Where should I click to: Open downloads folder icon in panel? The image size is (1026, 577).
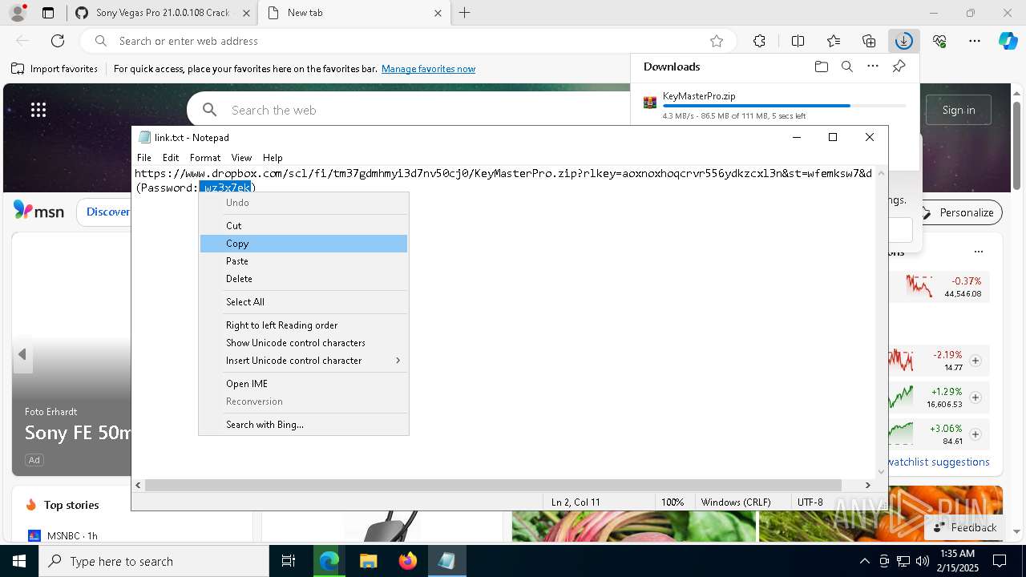pos(821,67)
